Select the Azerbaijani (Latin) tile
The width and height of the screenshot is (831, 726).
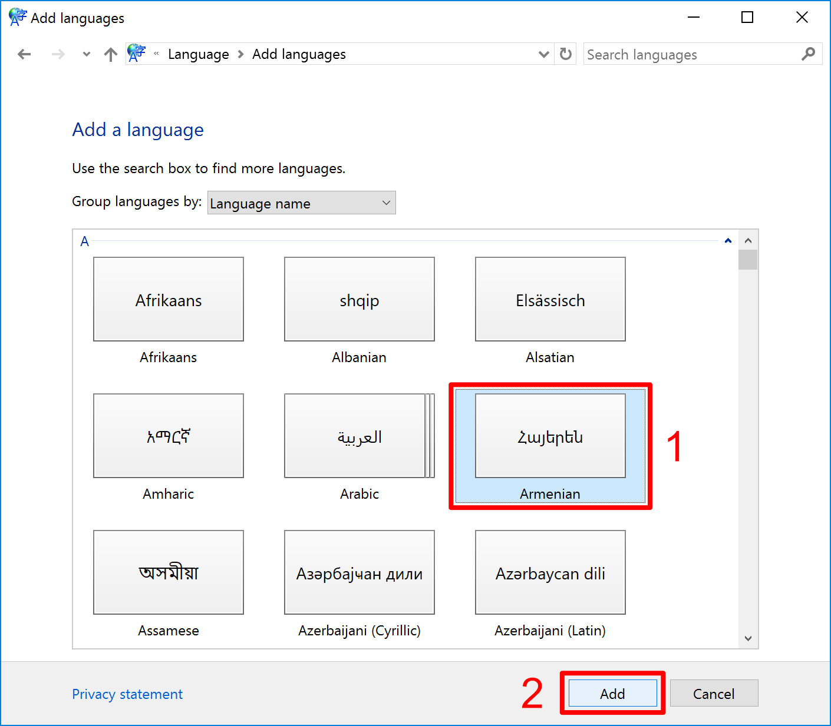pos(550,573)
